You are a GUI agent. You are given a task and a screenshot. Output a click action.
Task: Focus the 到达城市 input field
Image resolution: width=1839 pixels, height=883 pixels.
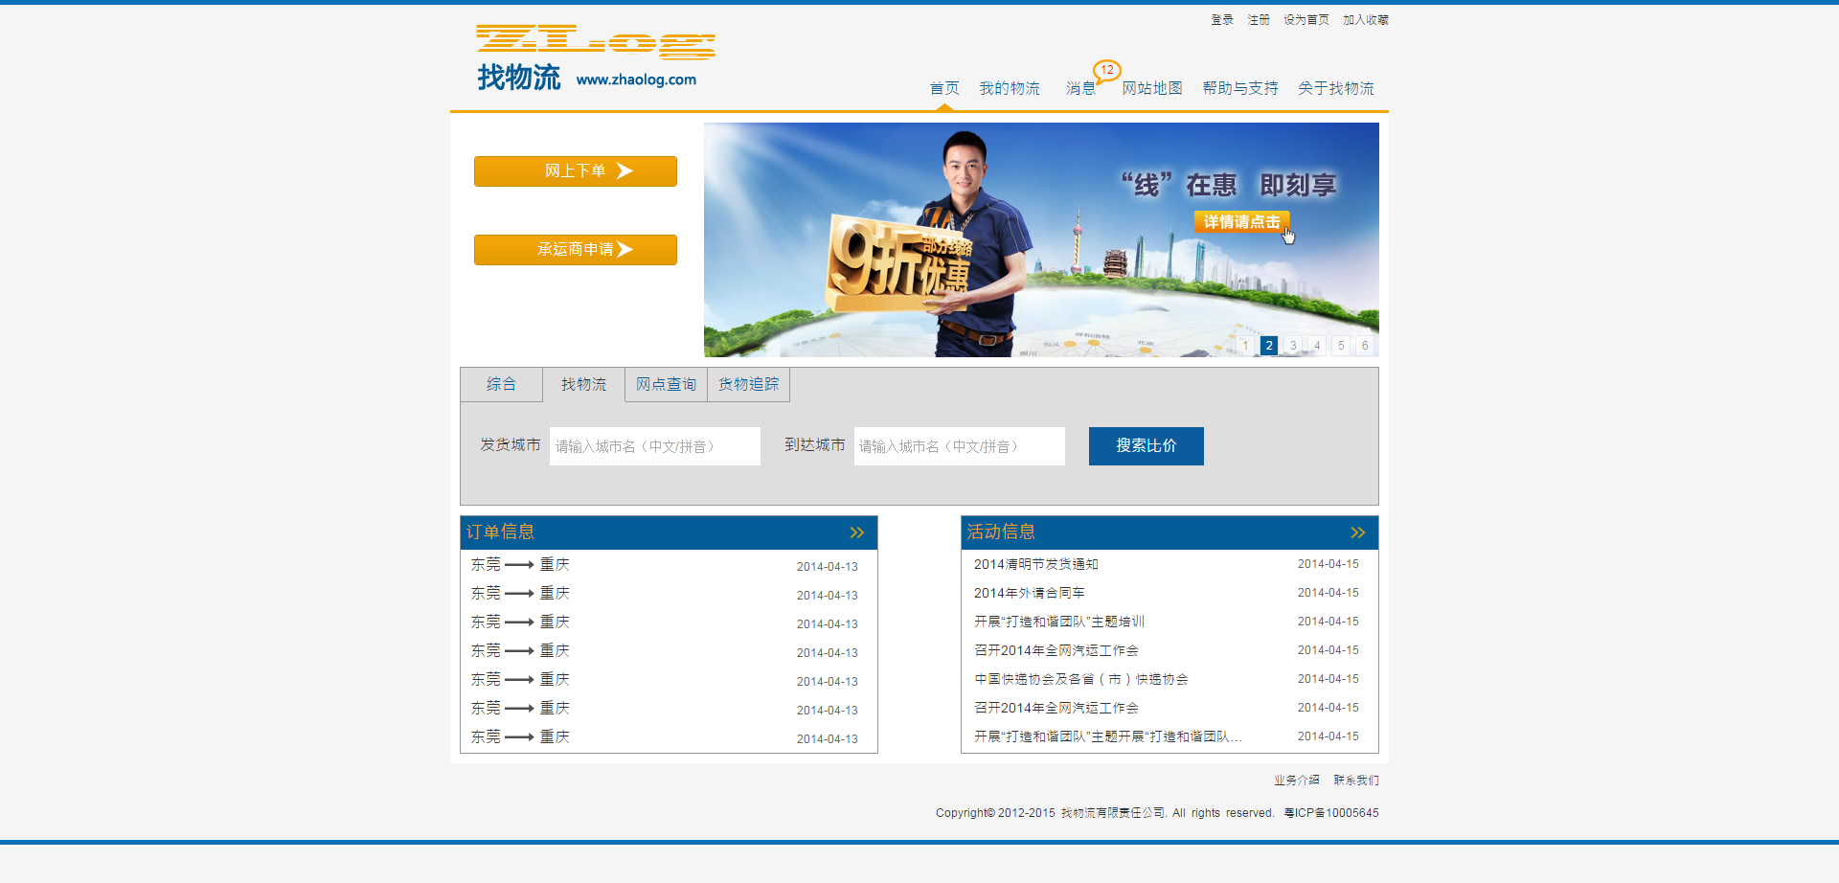[960, 446]
